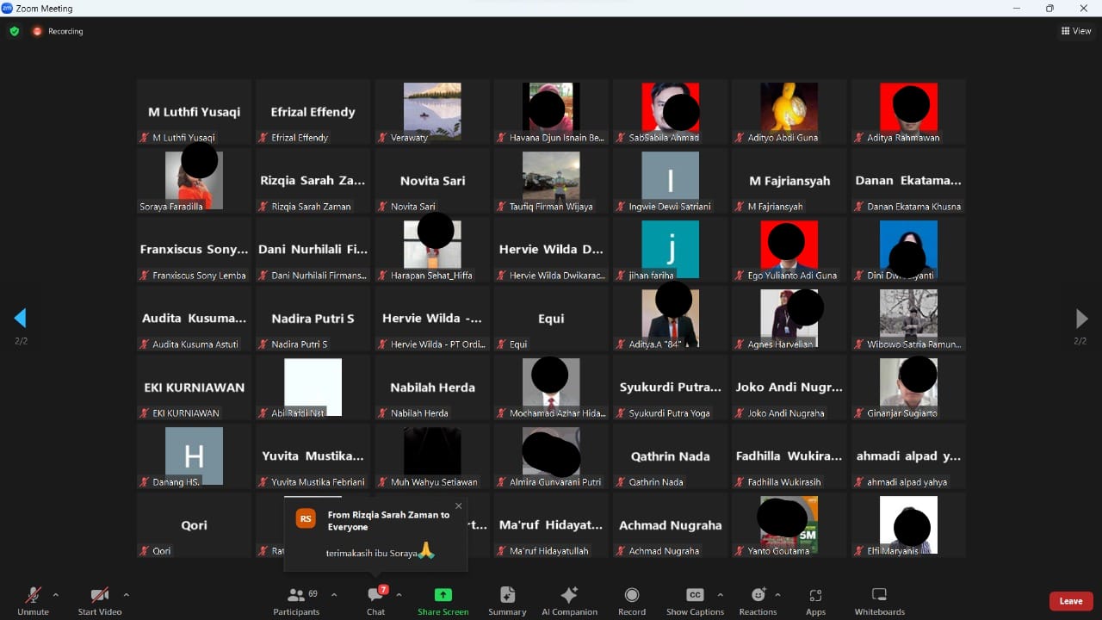Open the View layout menu
1102x620 pixels.
click(1076, 31)
